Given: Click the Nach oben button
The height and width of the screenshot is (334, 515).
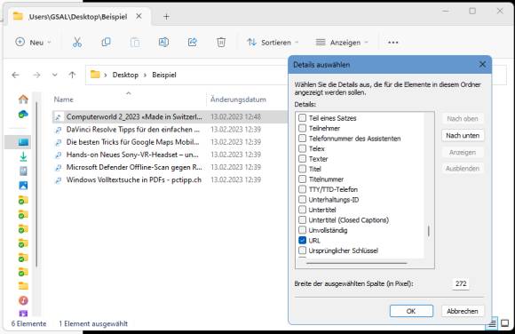Looking at the screenshot, I should [463, 119].
